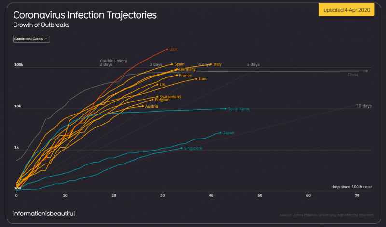Click the USA line endpoint dot
Viewport: 386px width, 227px height.
167,49
